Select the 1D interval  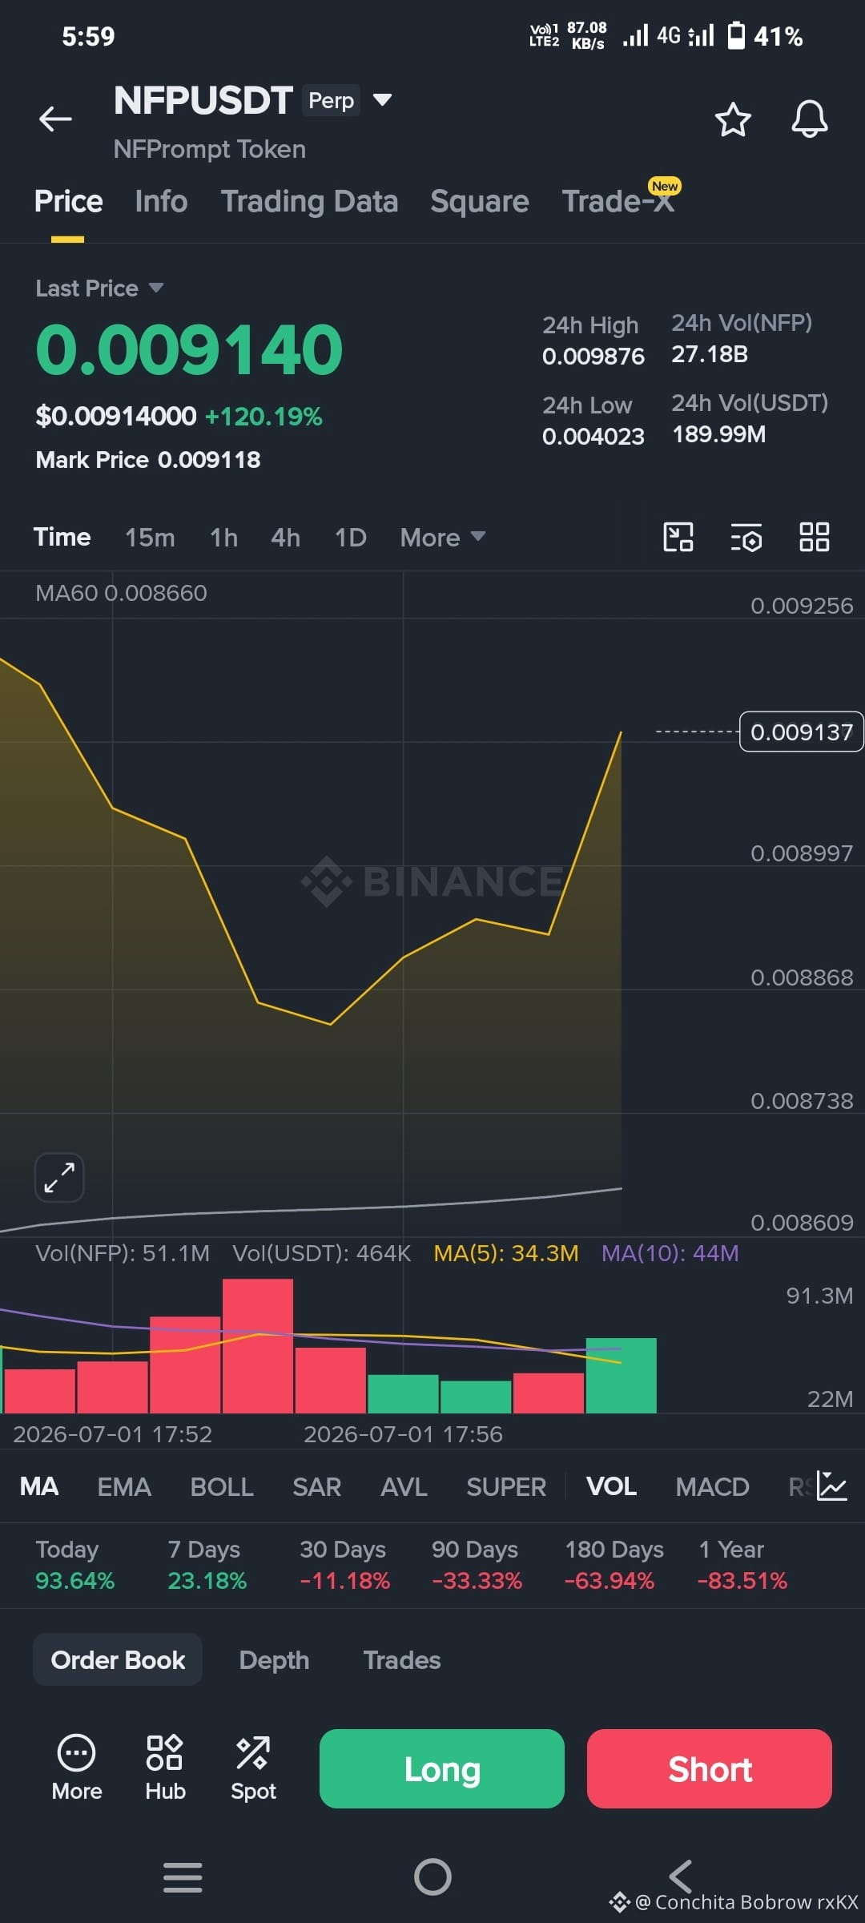pyautogui.click(x=350, y=537)
